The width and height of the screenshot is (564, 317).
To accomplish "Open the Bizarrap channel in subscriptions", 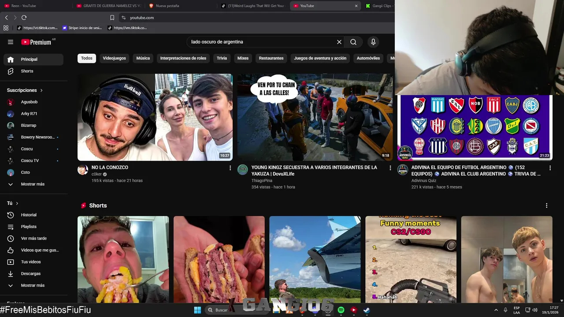I will pyautogui.click(x=33, y=125).
